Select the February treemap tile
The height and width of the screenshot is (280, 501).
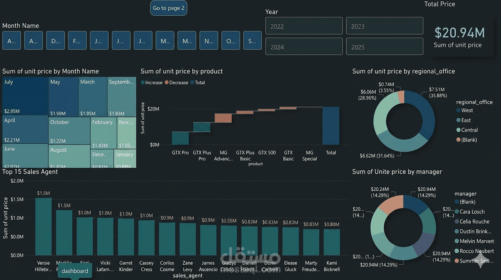(x=103, y=133)
